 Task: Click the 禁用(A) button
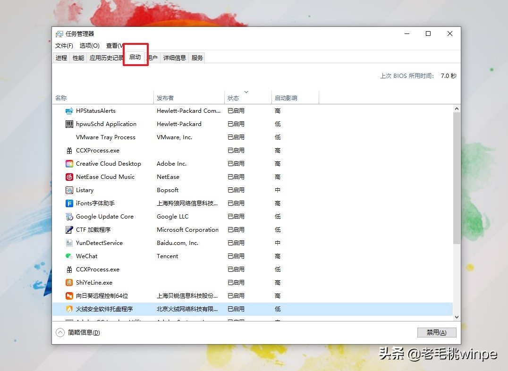pos(437,332)
